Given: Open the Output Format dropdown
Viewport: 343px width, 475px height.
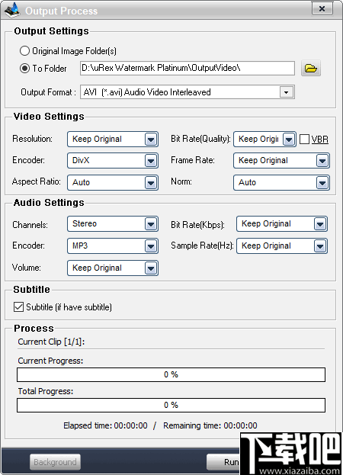Looking at the screenshot, I should (x=287, y=92).
